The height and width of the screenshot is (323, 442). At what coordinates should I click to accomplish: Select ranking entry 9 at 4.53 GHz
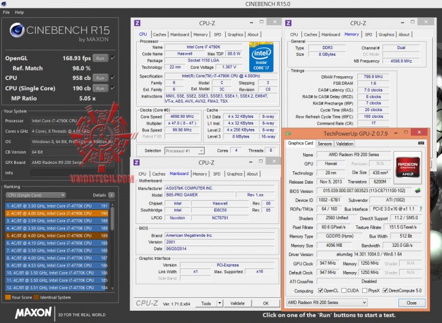[x=57, y=265]
